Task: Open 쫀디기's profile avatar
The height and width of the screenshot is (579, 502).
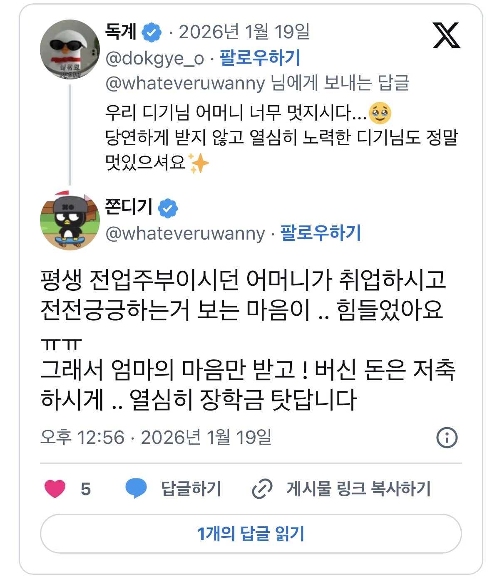Action: click(x=70, y=220)
